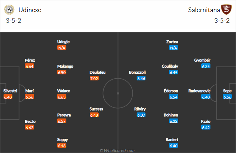The image size is (236, 153).
Task: Click Gyömbér's 6.35 rating badge
Action: (x=206, y=66)
